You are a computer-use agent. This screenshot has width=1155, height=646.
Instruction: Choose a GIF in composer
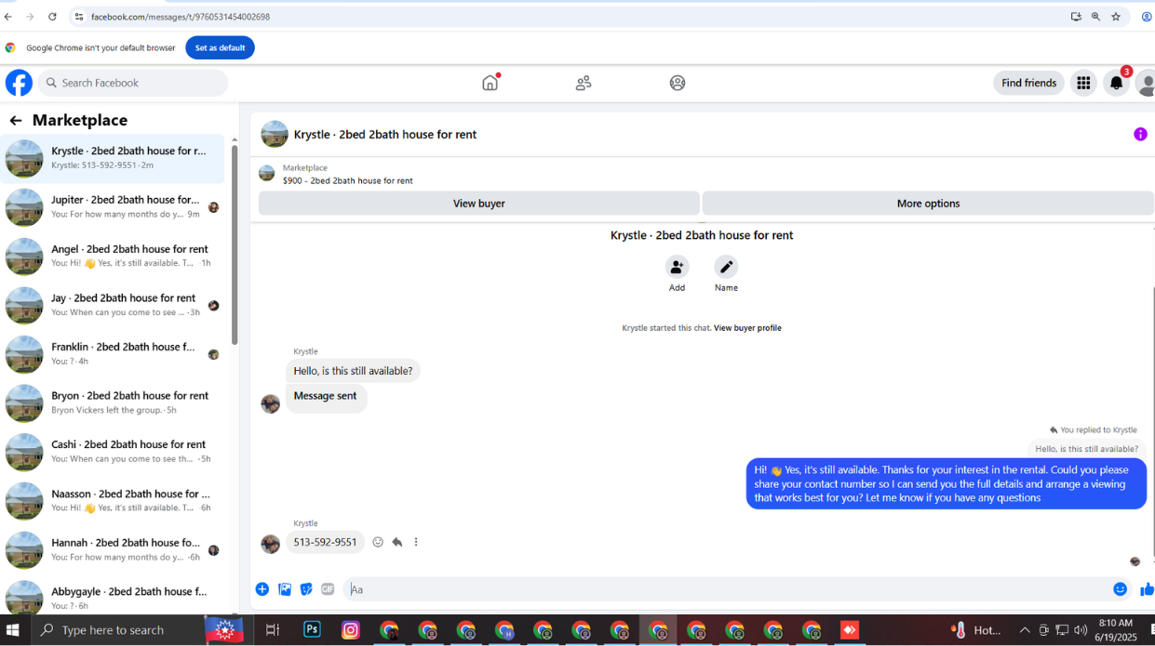[x=328, y=588]
